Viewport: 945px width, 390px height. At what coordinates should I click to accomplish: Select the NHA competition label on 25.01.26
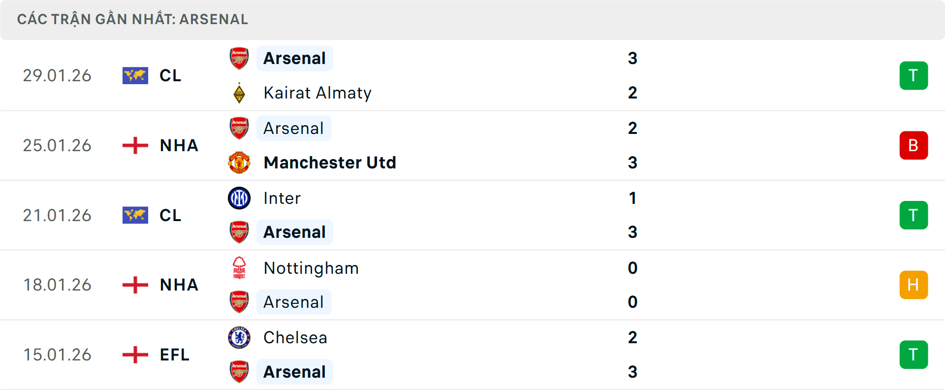pyautogui.click(x=179, y=145)
